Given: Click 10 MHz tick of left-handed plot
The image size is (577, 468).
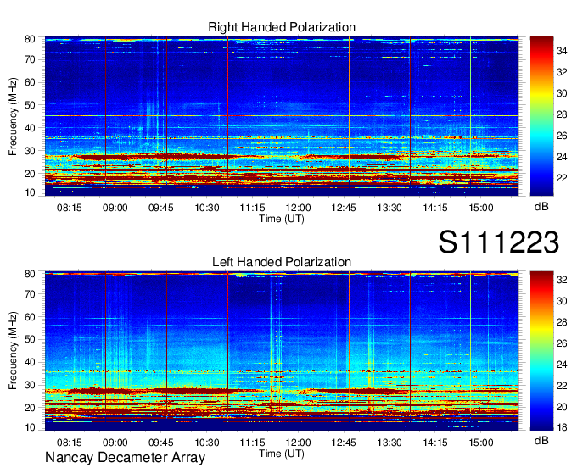Looking at the screenshot, I should 30,427.
